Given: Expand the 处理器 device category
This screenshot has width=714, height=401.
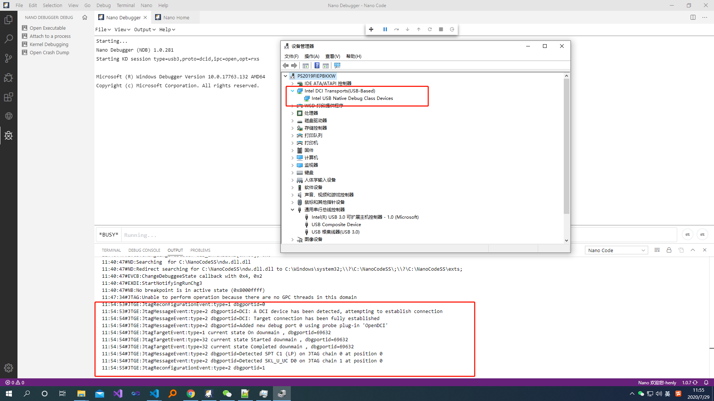Looking at the screenshot, I should 293,113.
